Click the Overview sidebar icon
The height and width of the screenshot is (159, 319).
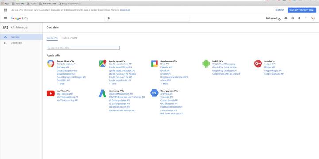pyautogui.click(x=5, y=37)
